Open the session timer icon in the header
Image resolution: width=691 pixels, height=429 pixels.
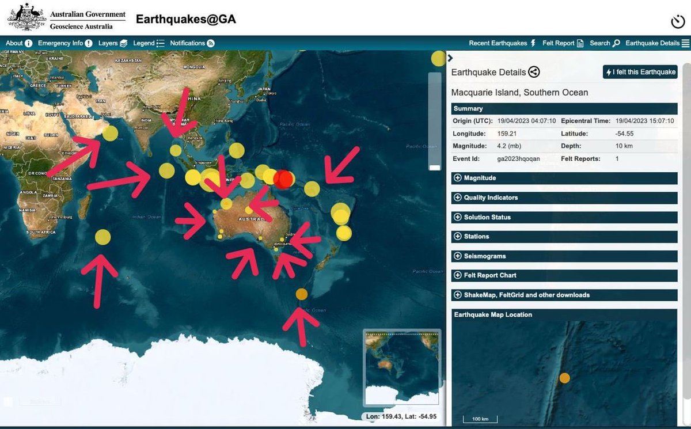(x=678, y=22)
